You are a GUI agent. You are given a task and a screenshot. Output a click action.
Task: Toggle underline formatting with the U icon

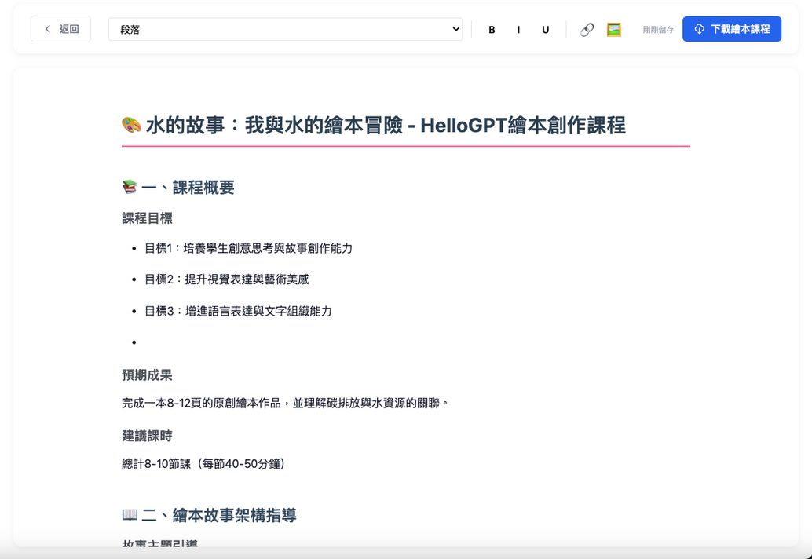(545, 29)
